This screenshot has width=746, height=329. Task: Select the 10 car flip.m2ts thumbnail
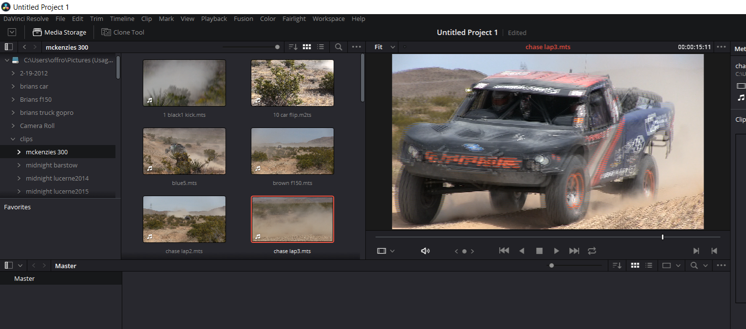[292, 83]
